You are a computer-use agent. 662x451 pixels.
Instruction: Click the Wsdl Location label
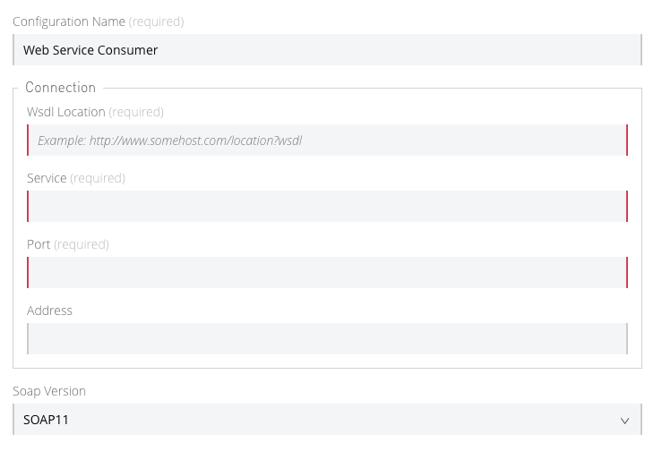(66, 112)
